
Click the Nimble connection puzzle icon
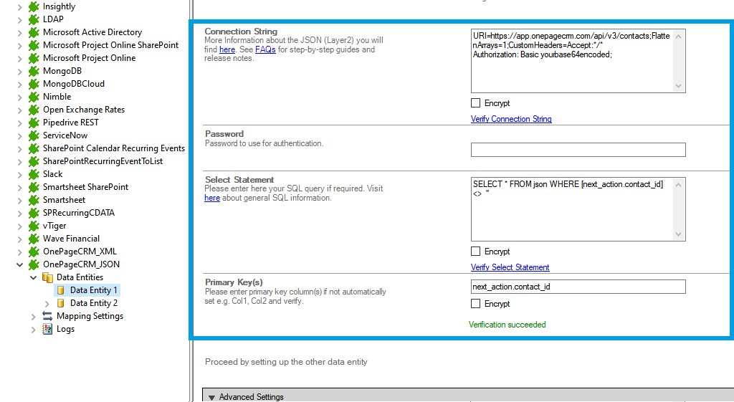point(34,97)
